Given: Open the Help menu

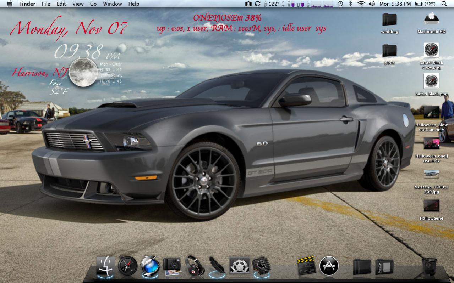Looking at the screenshot, I should 134,4.
